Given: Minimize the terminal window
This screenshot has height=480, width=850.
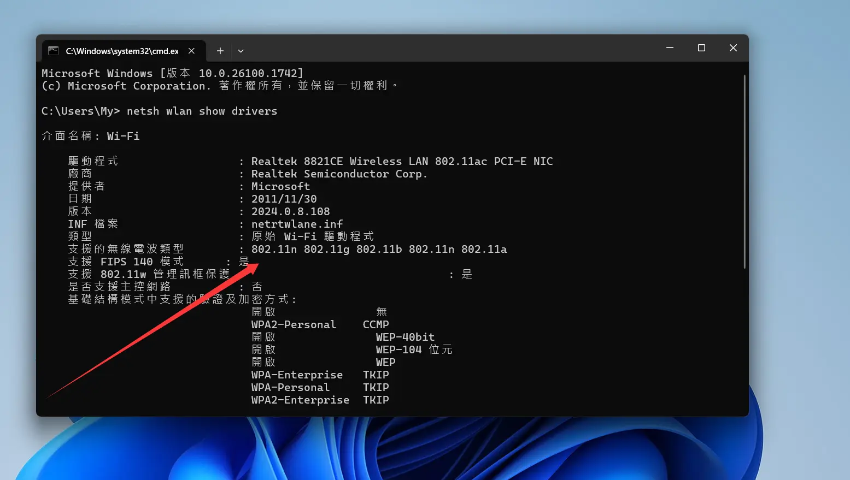Looking at the screenshot, I should coord(670,48).
